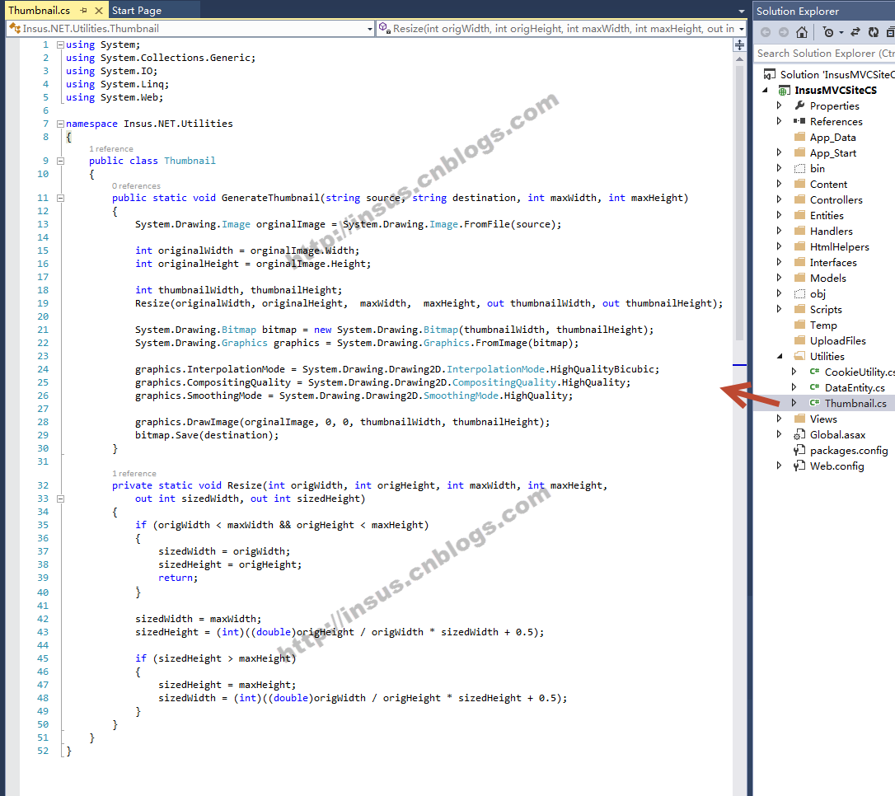Click the App_Data folder icon

pyautogui.click(x=799, y=137)
